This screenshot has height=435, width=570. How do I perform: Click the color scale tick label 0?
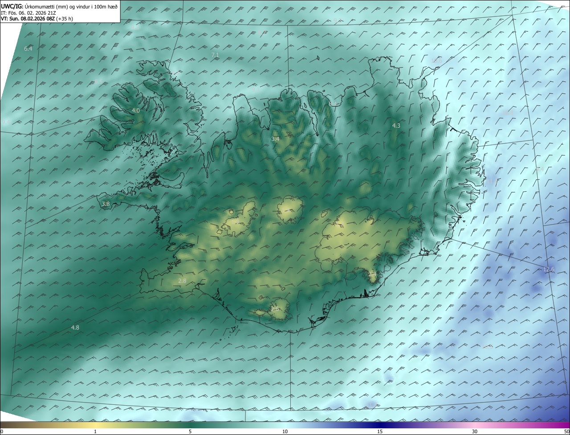pyautogui.click(x=2, y=432)
